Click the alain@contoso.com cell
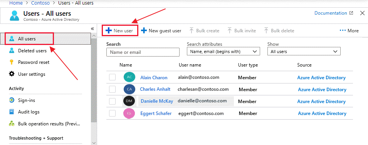Viewport: 368px width, 145px height. pyautogui.click(x=198, y=77)
